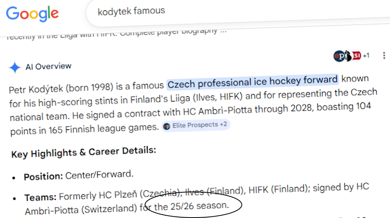Click the Elite Prospects 'ep' source icon

pyautogui.click(x=339, y=56)
